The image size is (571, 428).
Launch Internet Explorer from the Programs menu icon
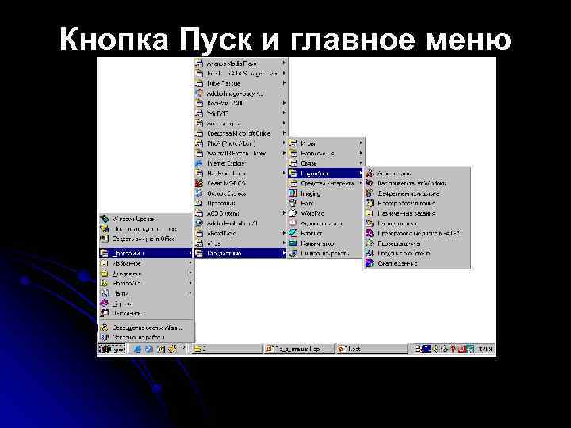199,163
